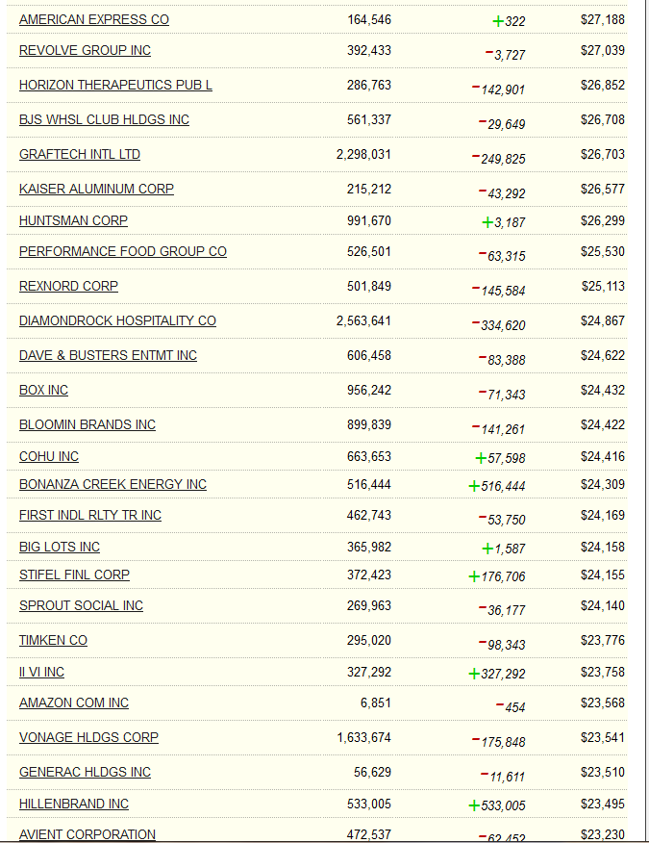649x843 pixels.
Task: Open the STIFEL FINL CORP link
Action: (x=75, y=575)
